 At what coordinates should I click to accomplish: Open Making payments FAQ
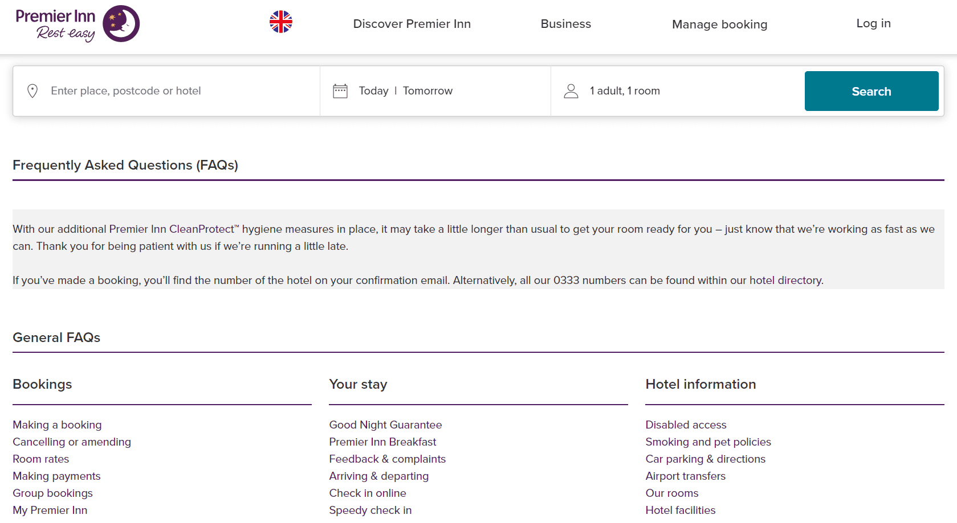(x=56, y=476)
